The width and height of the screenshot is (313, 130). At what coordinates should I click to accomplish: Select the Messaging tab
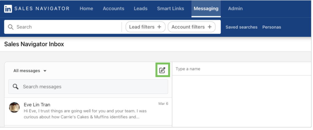pyautogui.click(x=206, y=9)
